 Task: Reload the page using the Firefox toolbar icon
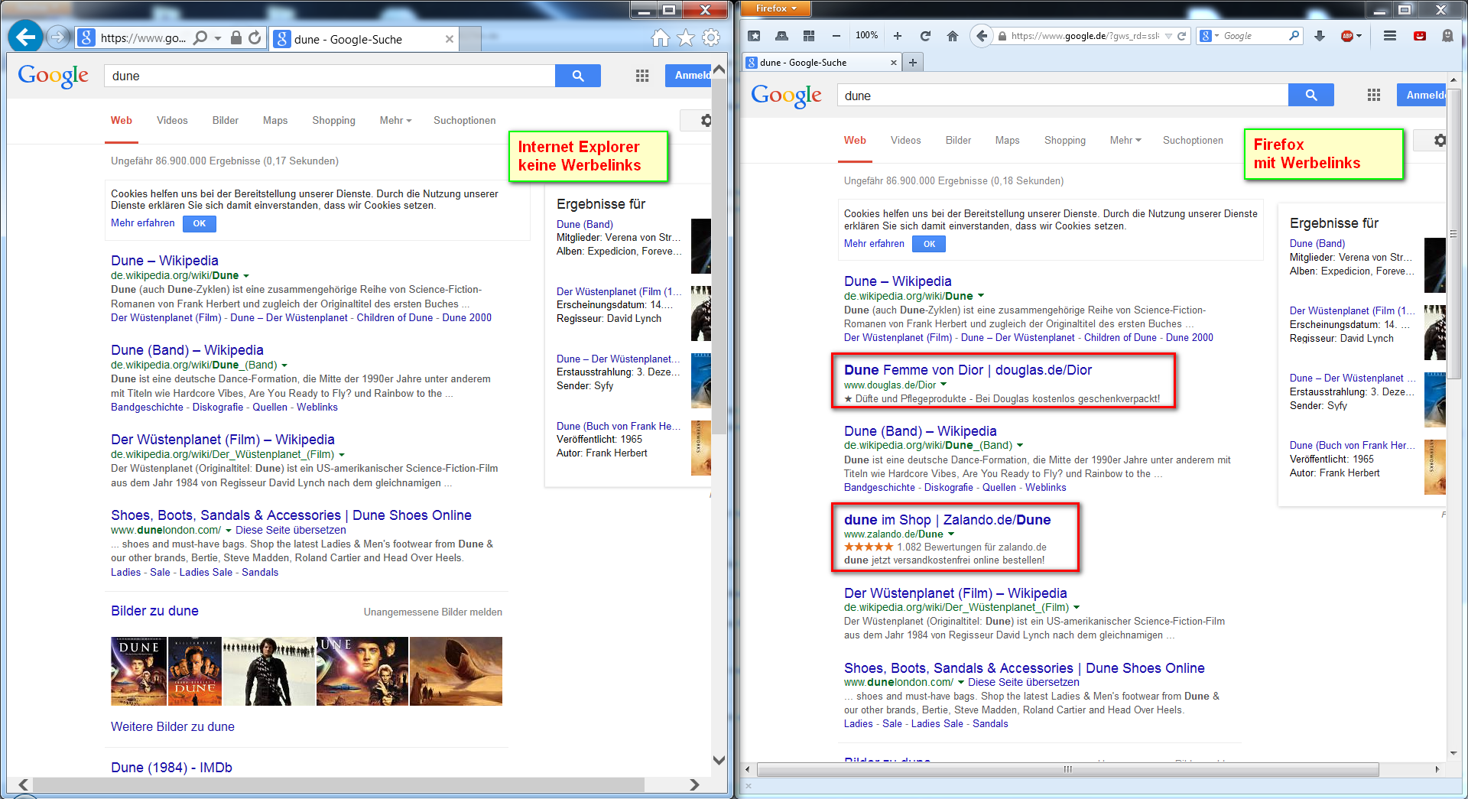(x=925, y=36)
